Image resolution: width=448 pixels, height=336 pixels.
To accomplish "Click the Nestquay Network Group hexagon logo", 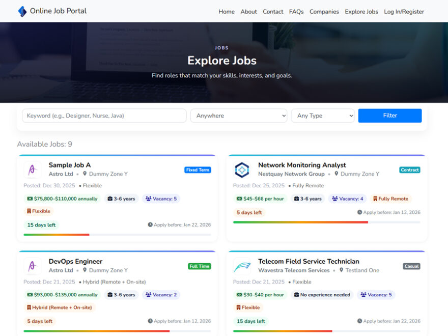I will [x=241, y=169].
